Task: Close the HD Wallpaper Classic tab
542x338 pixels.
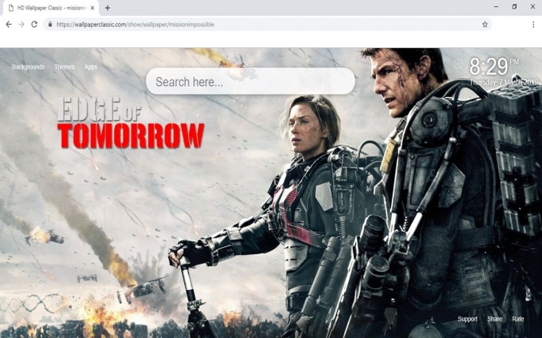Action: coord(93,8)
